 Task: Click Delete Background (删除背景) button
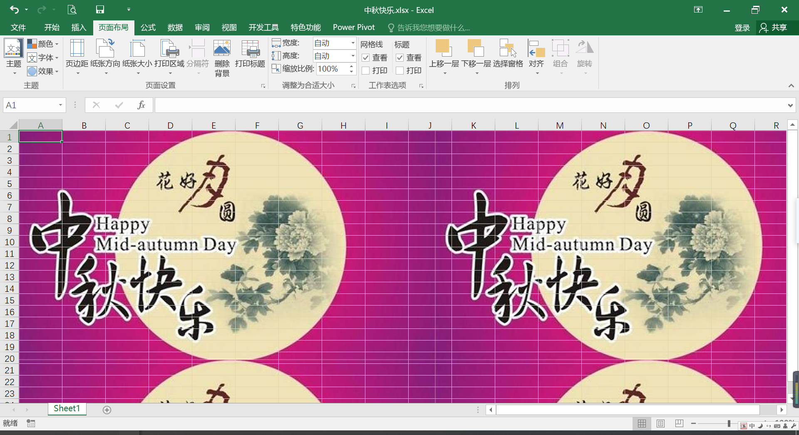[x=222, y=58]
